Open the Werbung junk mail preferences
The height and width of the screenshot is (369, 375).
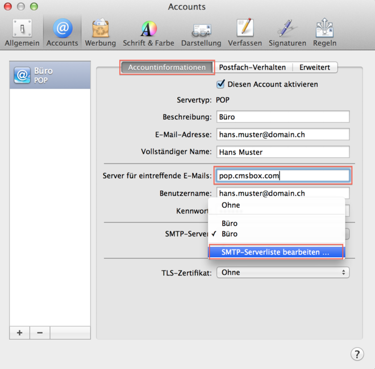click(101, 32)
